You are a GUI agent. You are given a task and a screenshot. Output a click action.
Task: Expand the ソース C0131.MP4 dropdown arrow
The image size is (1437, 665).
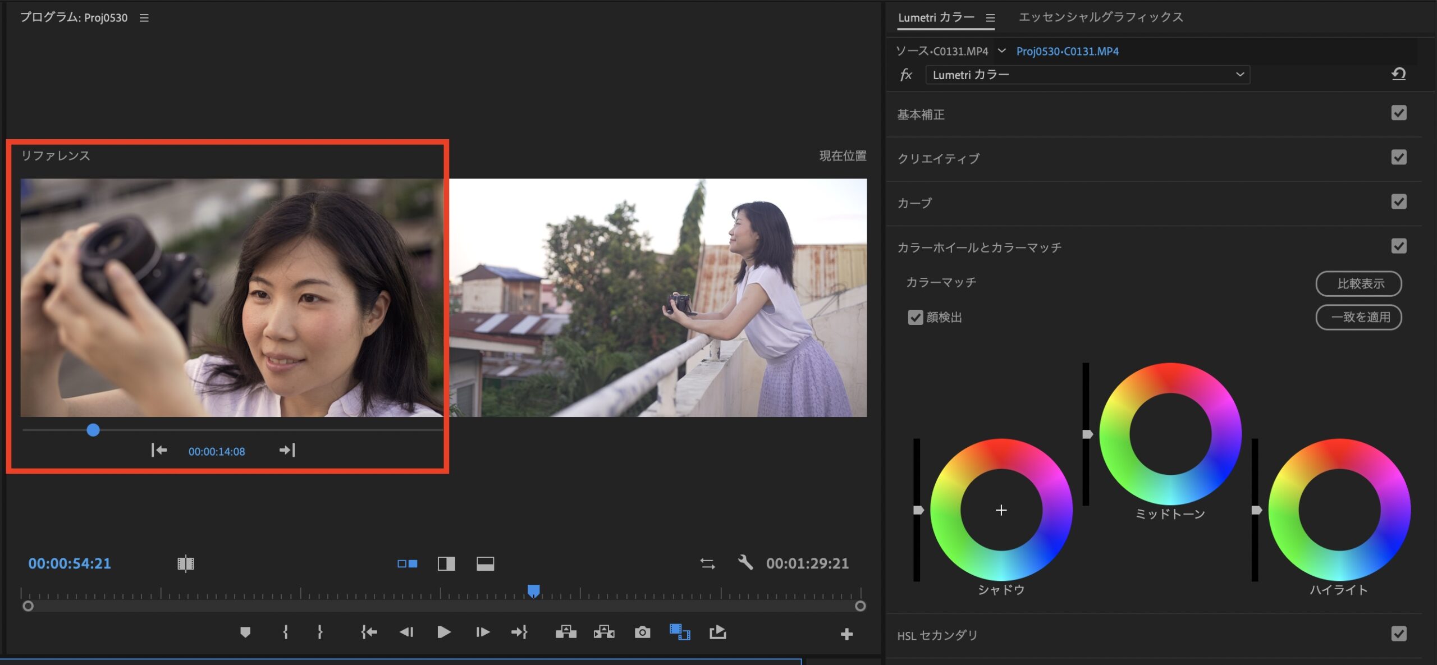point(1001,51)
